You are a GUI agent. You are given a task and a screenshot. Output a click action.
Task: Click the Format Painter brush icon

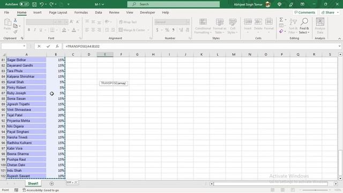16,32
